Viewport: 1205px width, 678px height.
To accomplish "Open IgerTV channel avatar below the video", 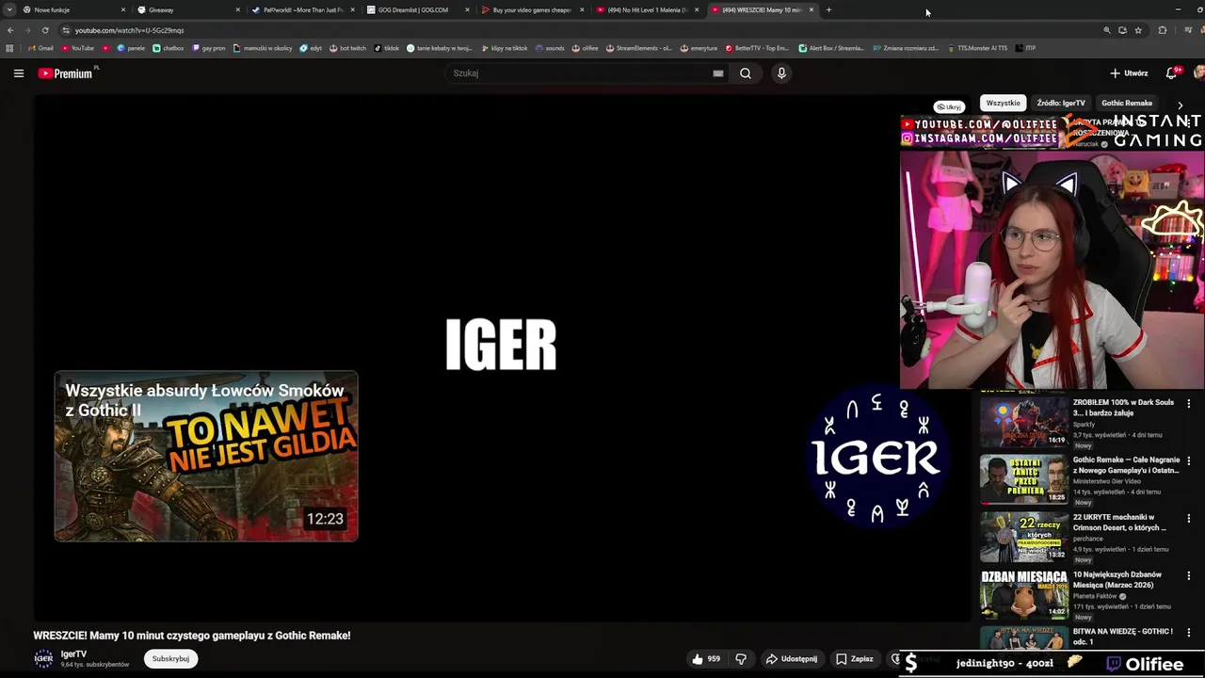I will click(43, 658).
